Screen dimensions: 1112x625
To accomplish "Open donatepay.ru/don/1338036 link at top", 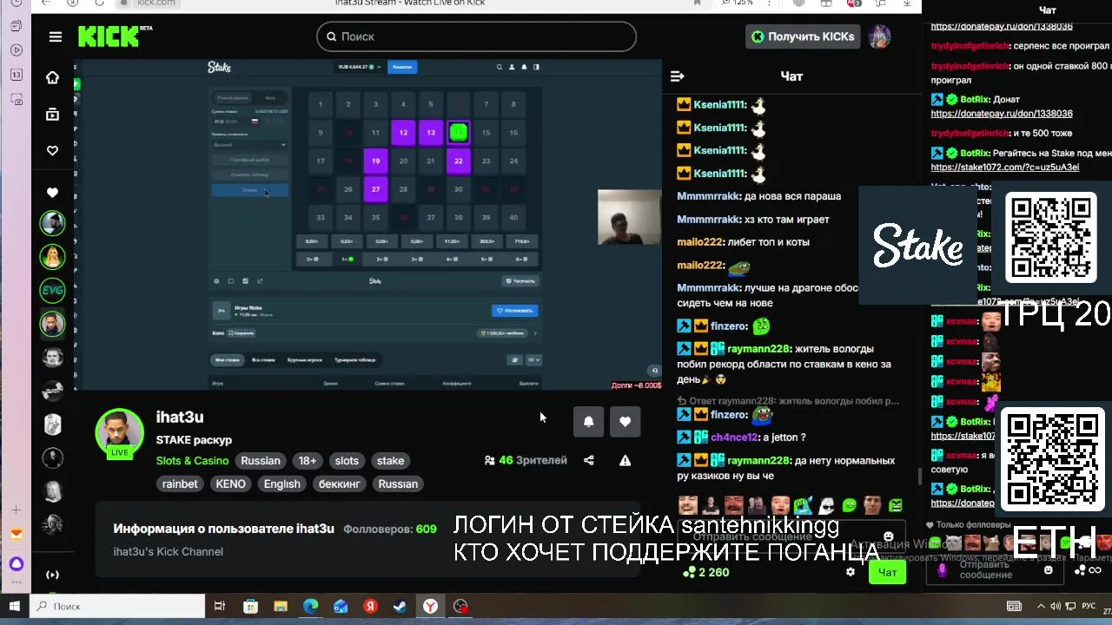I will 1001,27.
